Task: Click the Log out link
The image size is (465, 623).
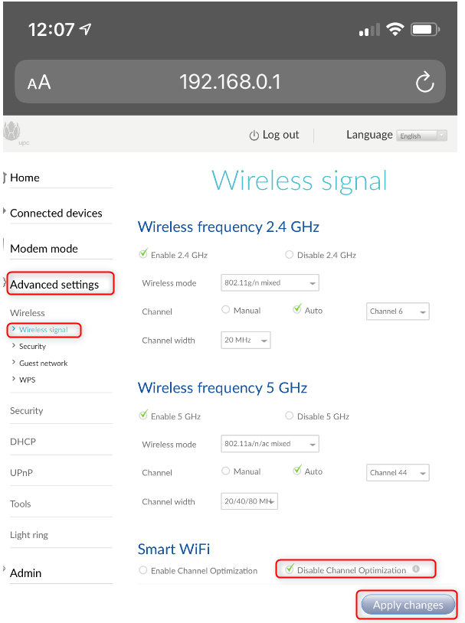Action: 280,135
